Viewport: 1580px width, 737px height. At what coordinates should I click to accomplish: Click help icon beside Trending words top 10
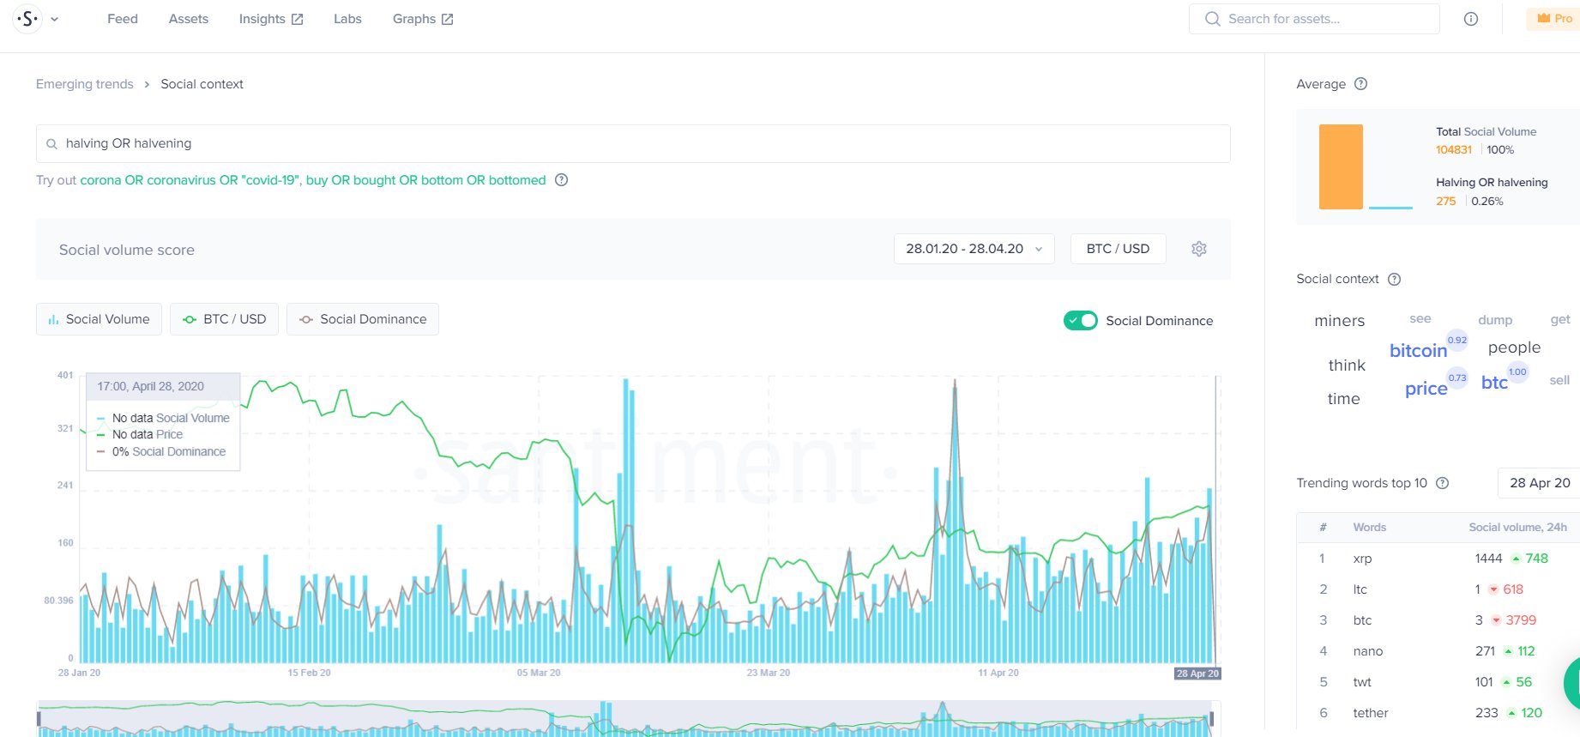click(1443, 483)
